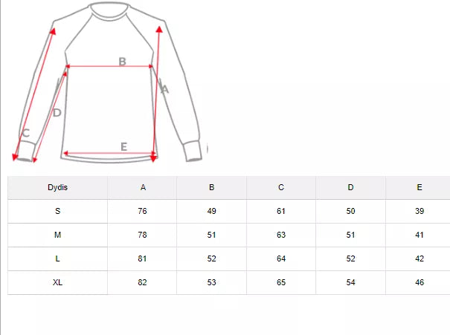Click the L size row label
Viewport: 450px width, 335px height.
coord(57,259)
